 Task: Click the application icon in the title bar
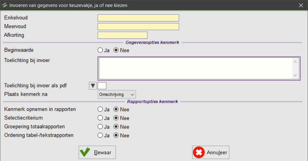coord(5,5)
